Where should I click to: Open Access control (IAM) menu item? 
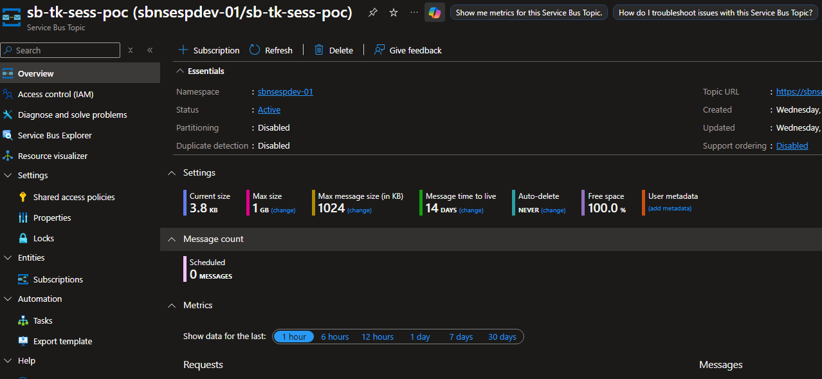(x=55, y=94)
